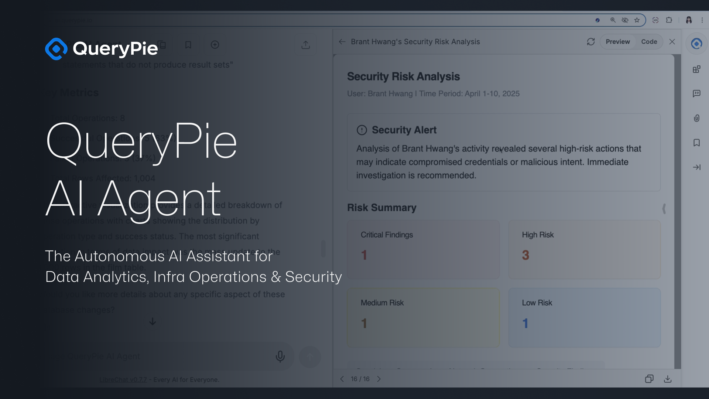Click the share upload icon
The height and width of the screenshot is (399, 709).
click(305, 45)
